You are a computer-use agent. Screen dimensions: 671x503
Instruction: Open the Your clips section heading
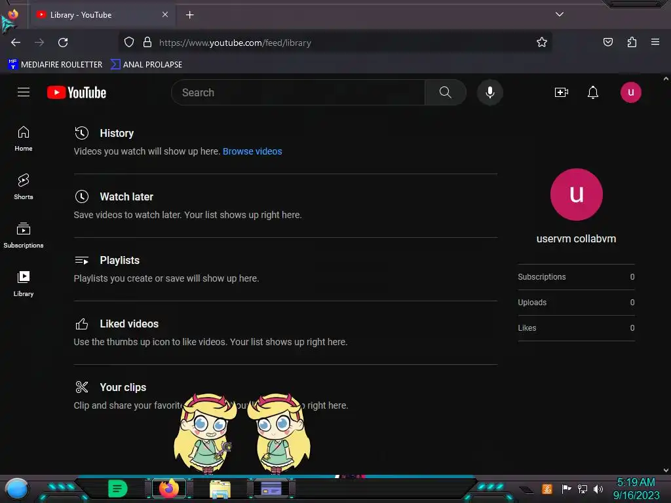tap(123, 387)
